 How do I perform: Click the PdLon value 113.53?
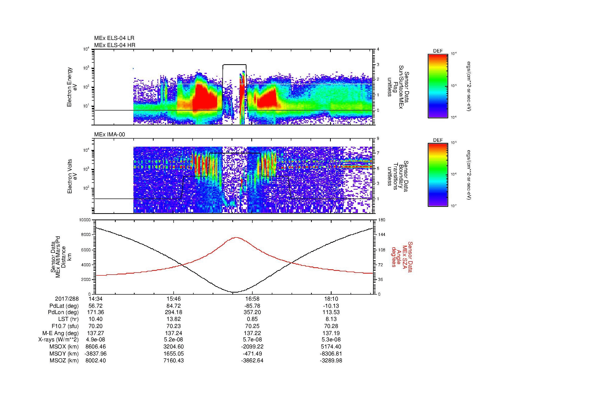[x=331, y=312]
